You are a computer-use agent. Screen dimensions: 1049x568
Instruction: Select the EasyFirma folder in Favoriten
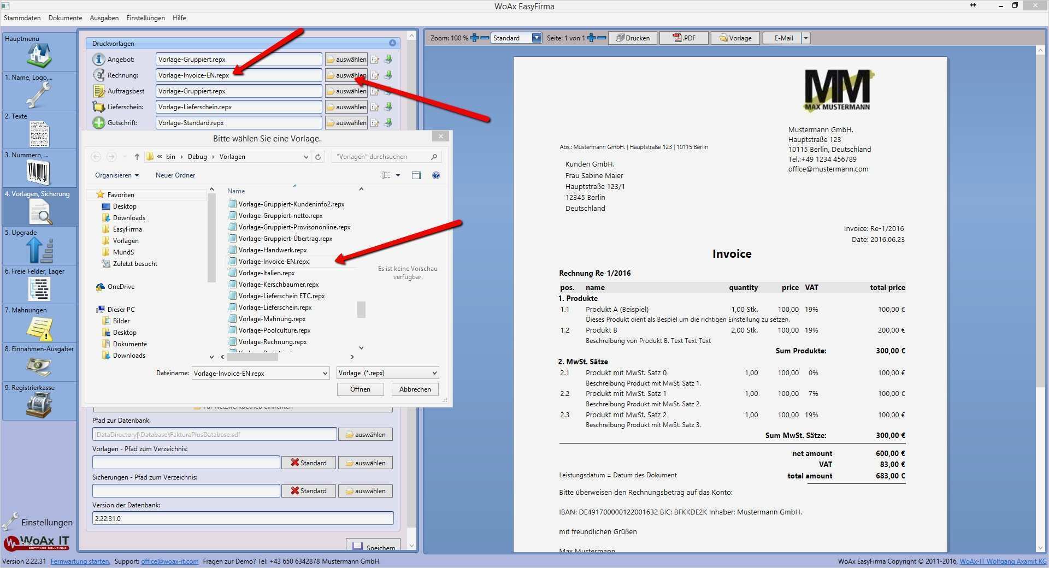(x=127, y=229)
